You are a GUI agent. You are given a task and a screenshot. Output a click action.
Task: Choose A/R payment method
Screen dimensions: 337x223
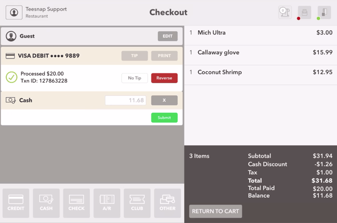(x=107, y=203)
